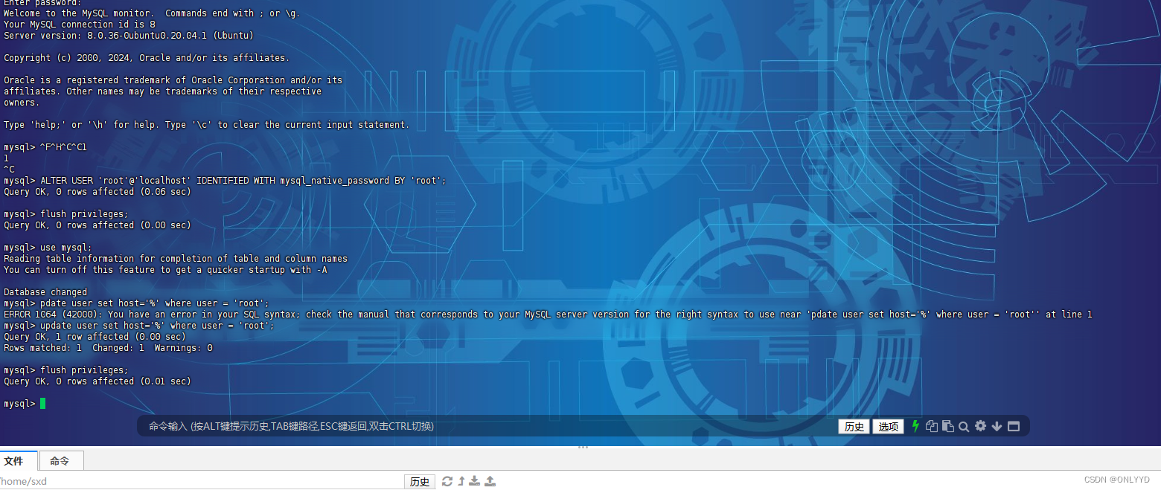Open terminal settings gear icon

[980, 426]
